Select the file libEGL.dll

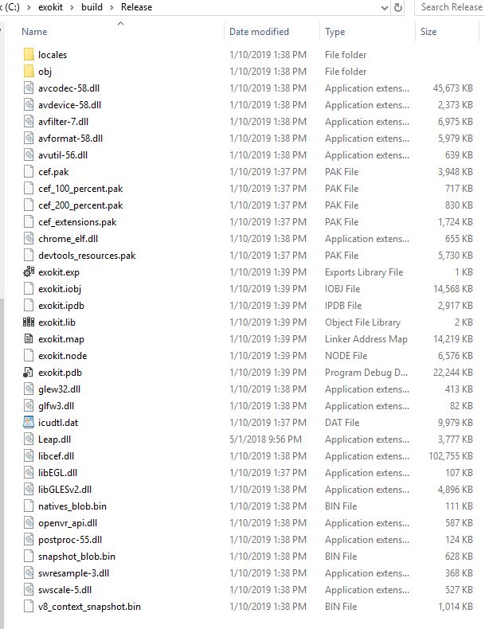coord(58,473)
